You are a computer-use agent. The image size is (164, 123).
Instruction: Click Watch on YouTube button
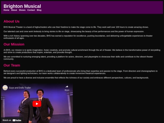12,120
